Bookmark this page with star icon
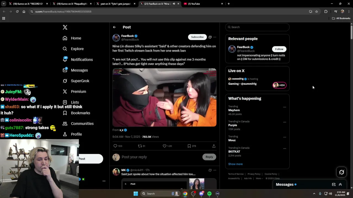The height and width of the screenshot is (198, 353). coord(317,12)
